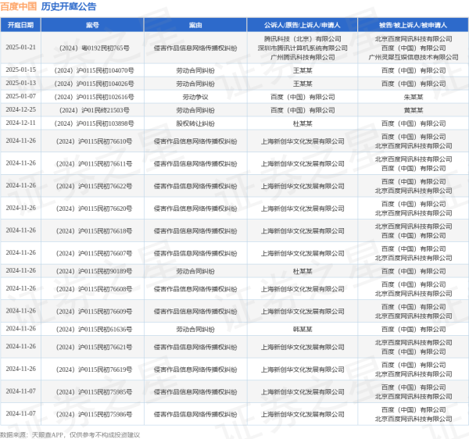Select case number 沪0115民初76618号
The image size is (469, 439).
(x=95, y=231)
